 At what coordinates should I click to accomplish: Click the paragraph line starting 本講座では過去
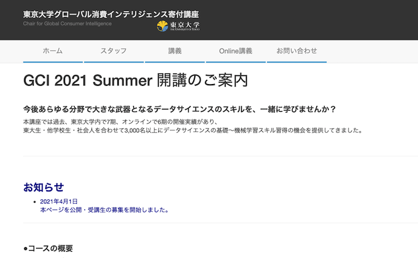[120, 122]
